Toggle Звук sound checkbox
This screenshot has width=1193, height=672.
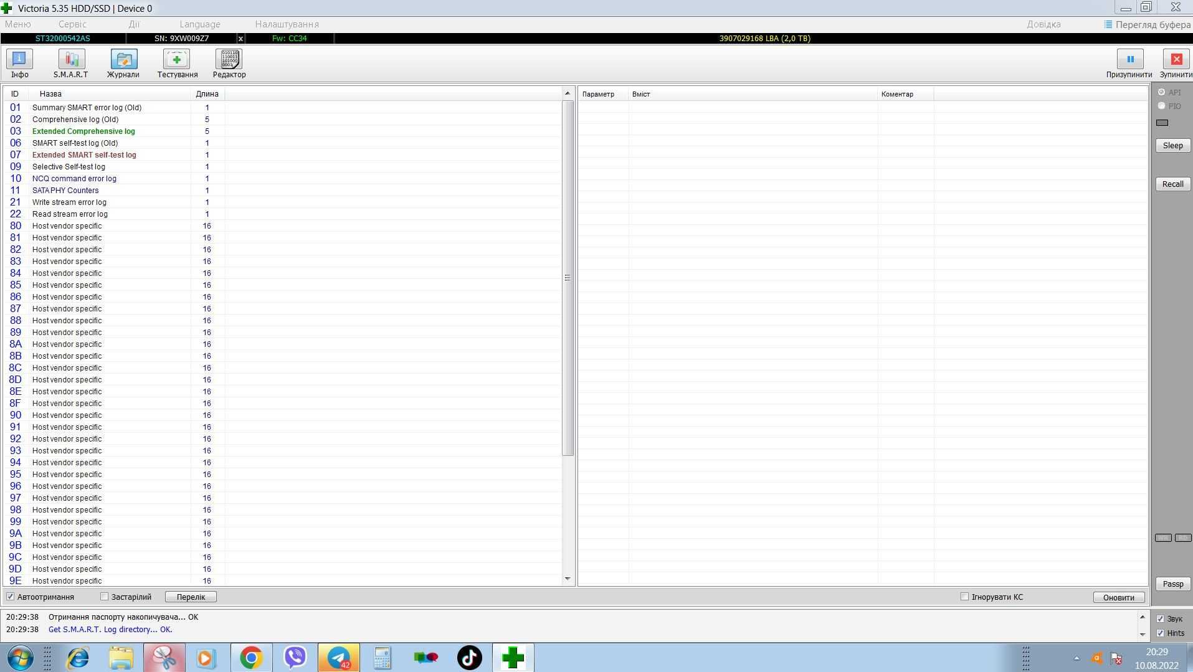point(1160,619)
